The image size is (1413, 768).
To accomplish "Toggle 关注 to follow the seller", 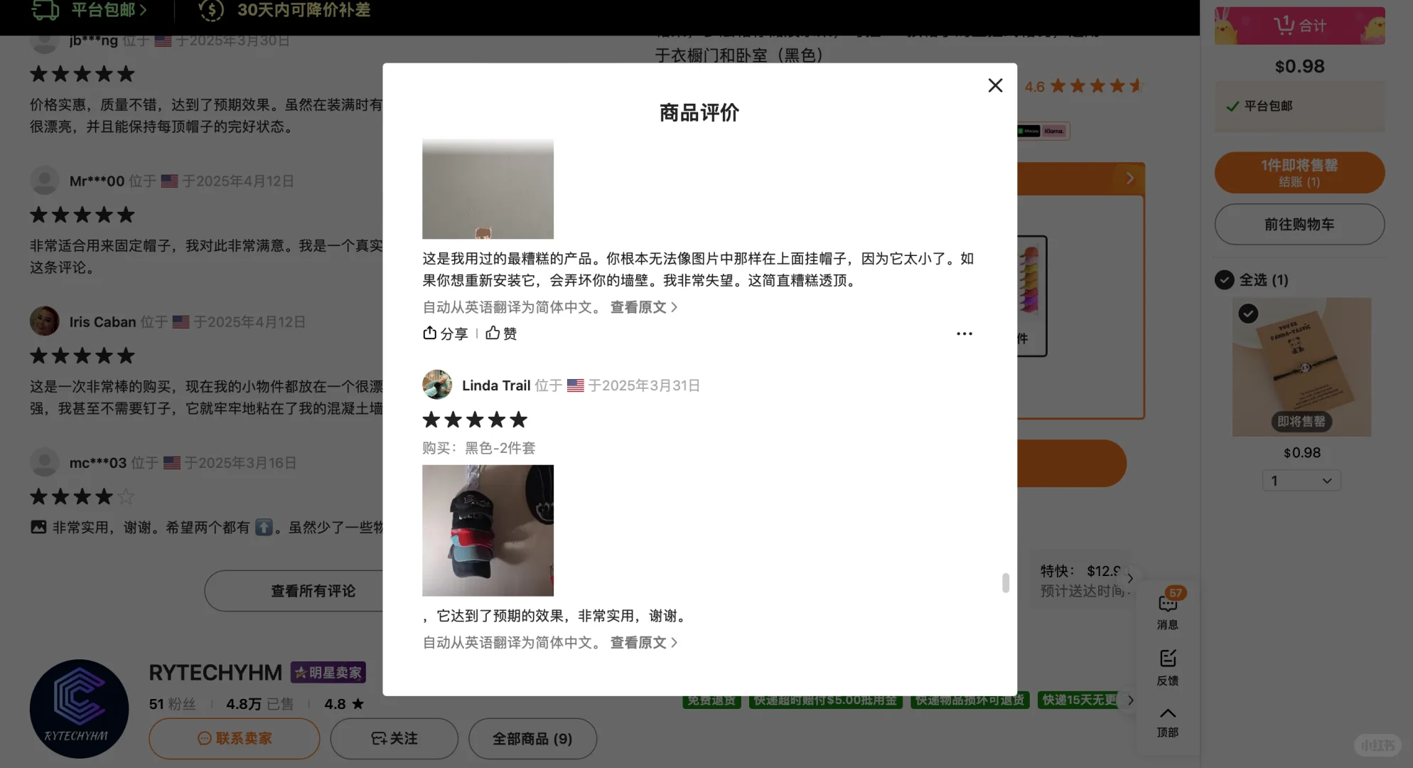I will point(394,739).
